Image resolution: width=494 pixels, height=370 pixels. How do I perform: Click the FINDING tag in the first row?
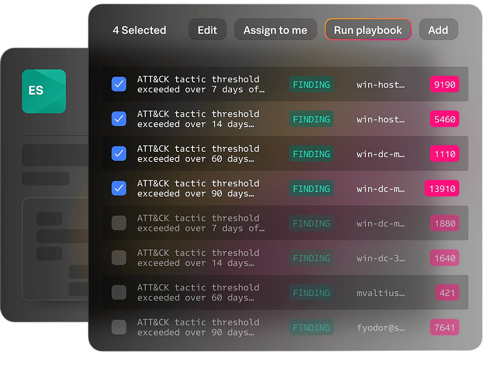tap(312, 85)
